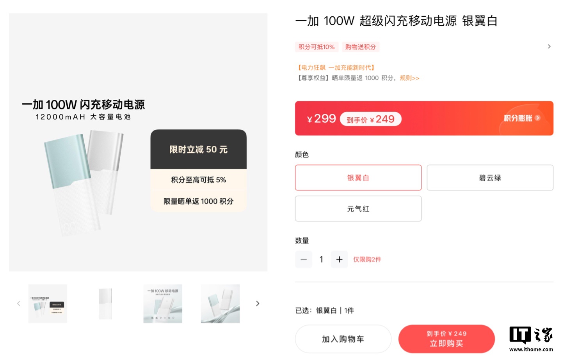Click 加入购物车 button
The image size is (562, 358).
(x=343, y=339)
